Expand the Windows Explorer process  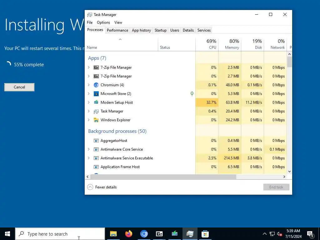pyautogui.click(x=88, y=120)
